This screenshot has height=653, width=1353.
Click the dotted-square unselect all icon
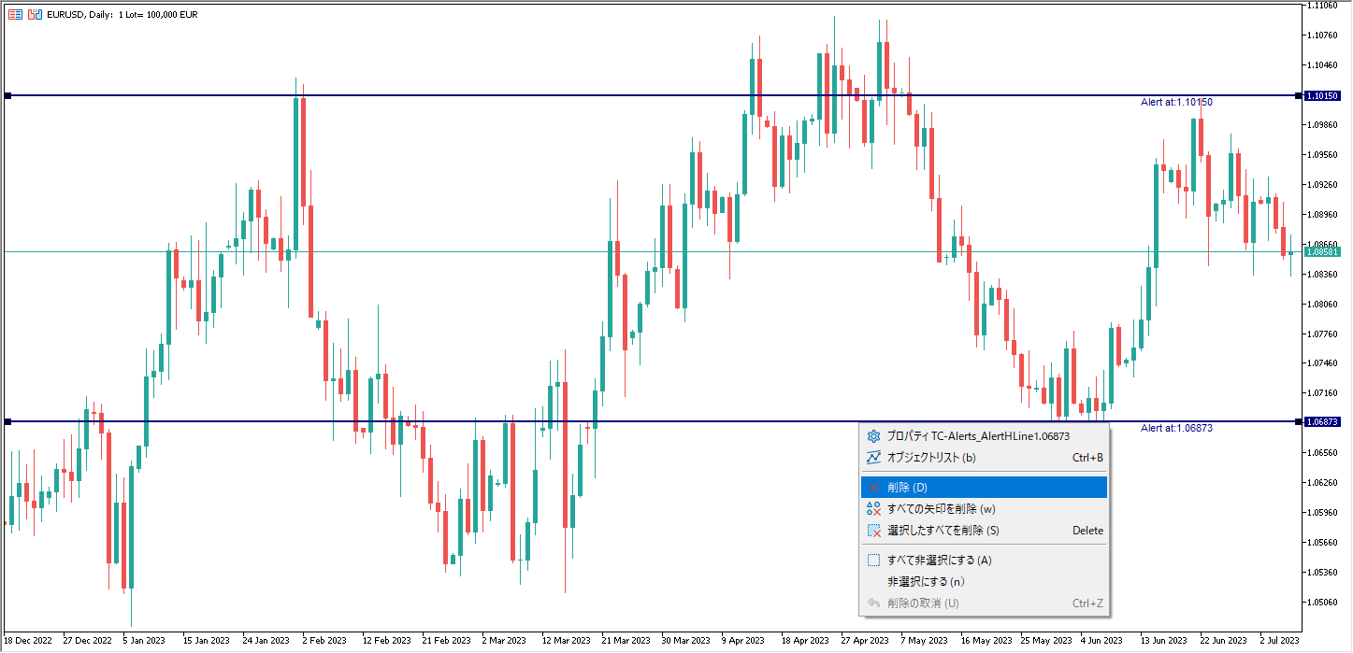pyautogui.click(x=874, y=561)
